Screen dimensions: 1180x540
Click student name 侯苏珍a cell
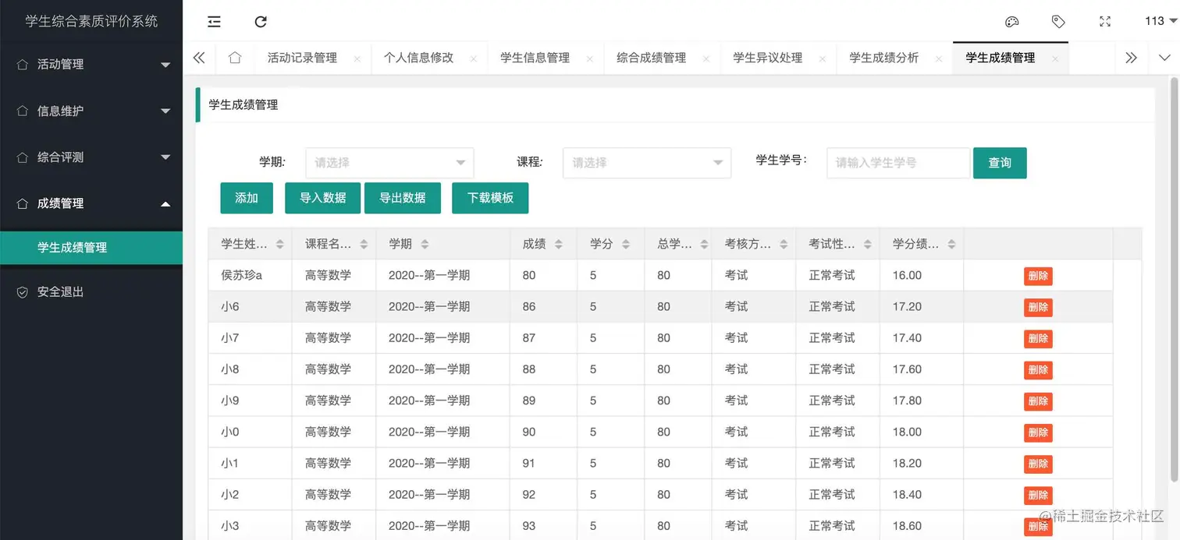[251, 275]
